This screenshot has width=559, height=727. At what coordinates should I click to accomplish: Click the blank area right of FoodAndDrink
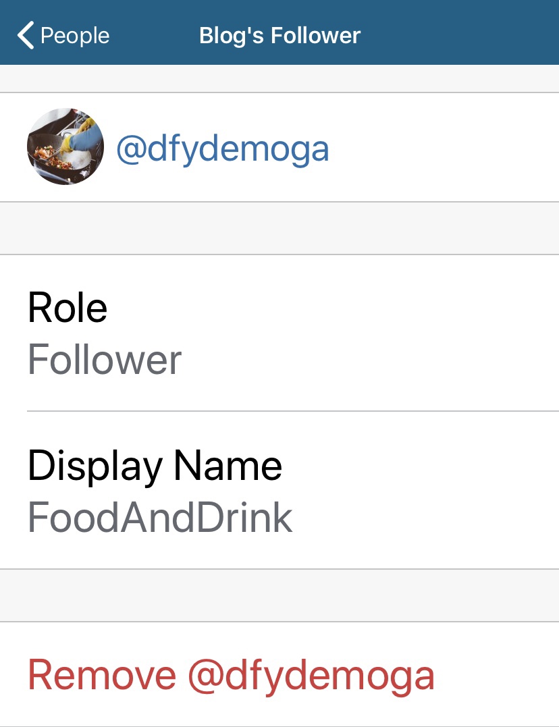pos(425,518)
